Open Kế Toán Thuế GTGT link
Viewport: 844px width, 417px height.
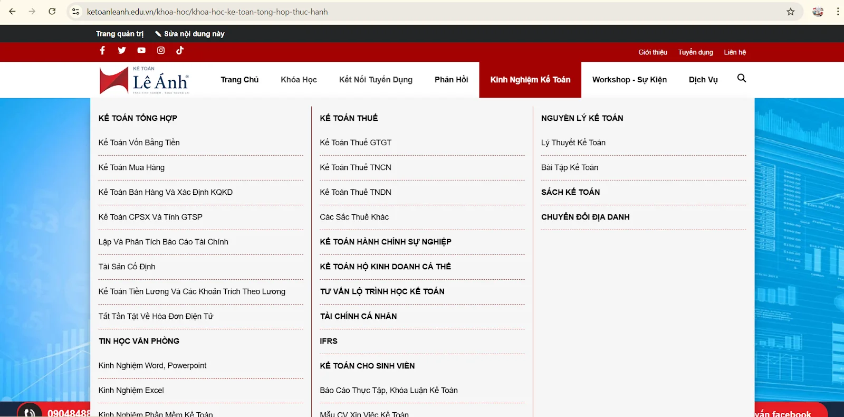pyautogui.click(x=356, y=143)
